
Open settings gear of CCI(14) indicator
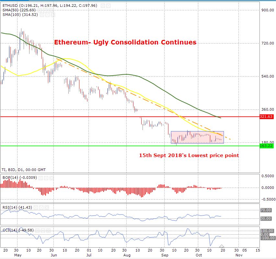click(42, 231)
